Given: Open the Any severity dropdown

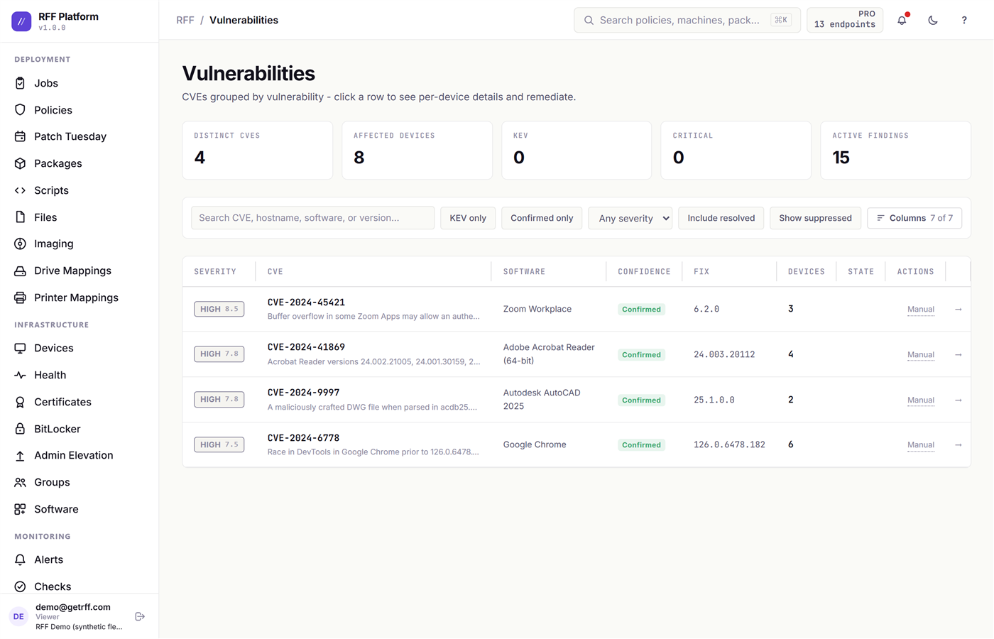Looking at the screenshot, I should click(630, 218).
